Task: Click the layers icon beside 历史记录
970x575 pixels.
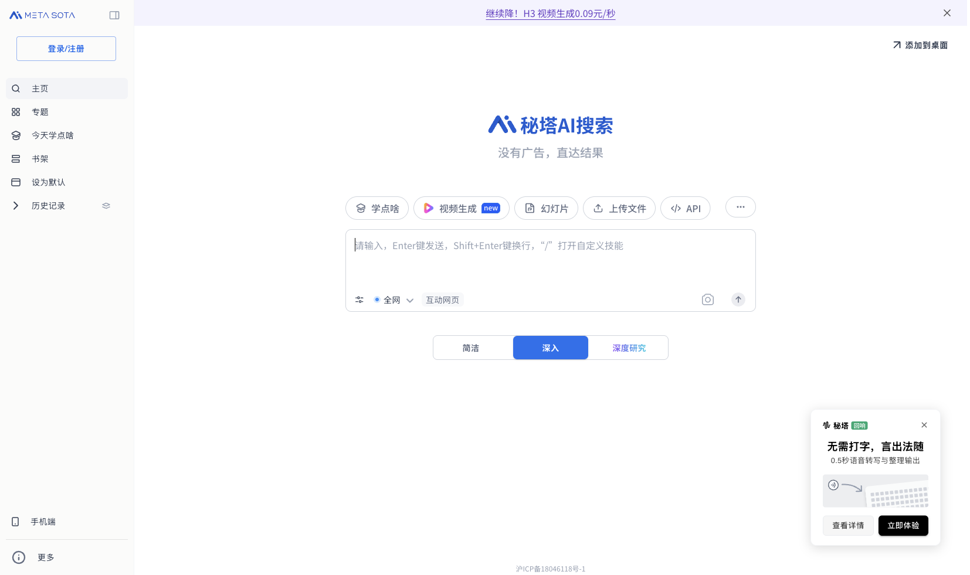Action: point(106,206)
